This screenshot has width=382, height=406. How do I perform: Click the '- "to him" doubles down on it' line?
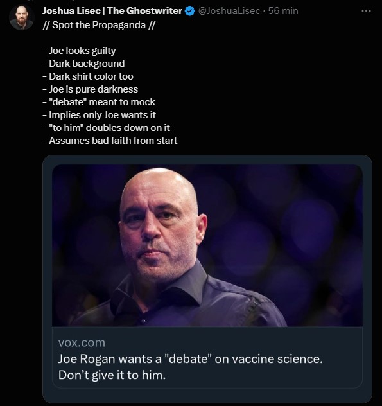coord(106,128)
